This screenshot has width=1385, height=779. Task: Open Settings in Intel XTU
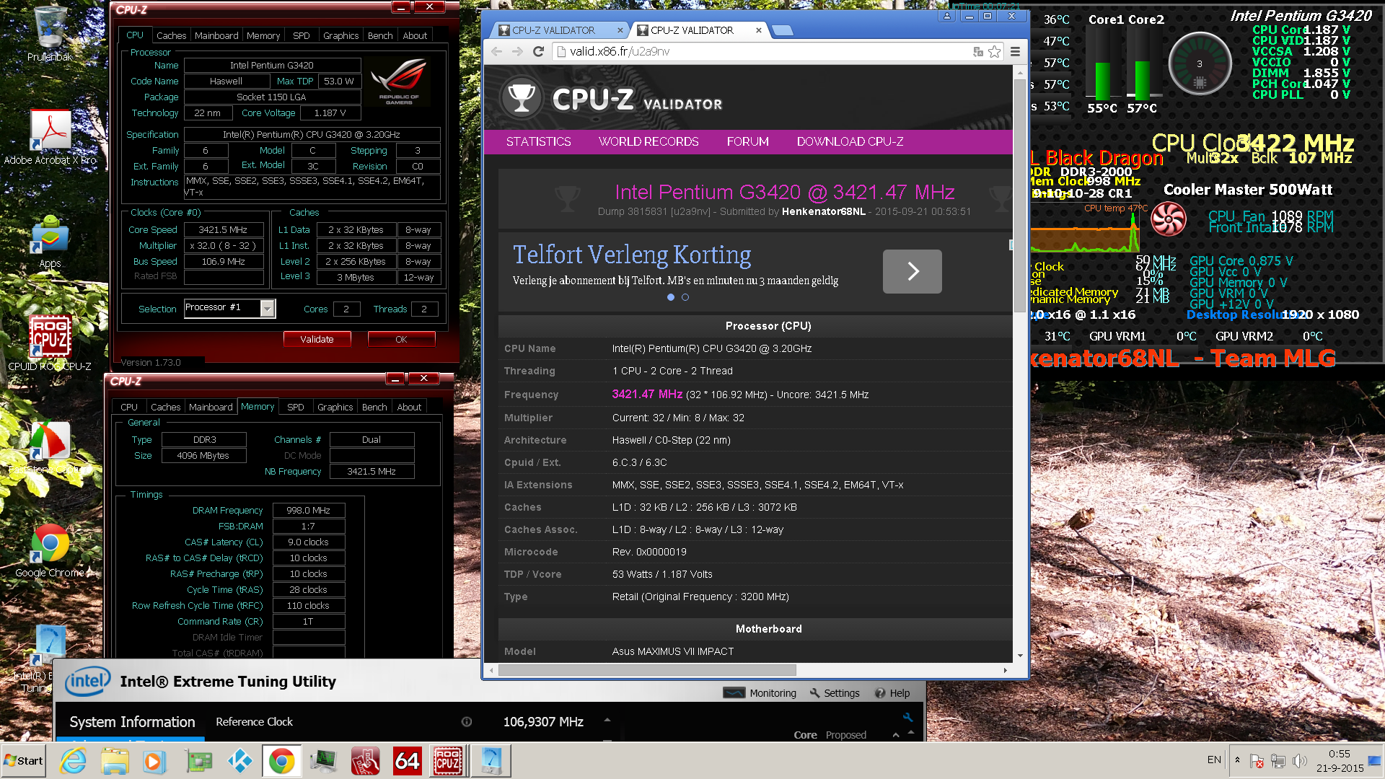coord(835,693)
